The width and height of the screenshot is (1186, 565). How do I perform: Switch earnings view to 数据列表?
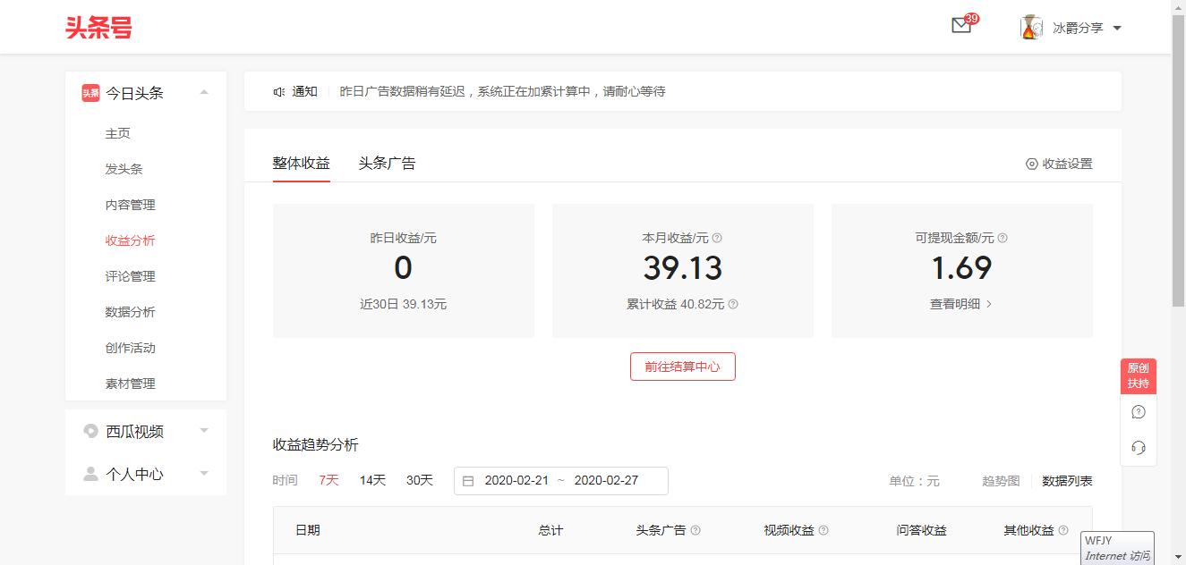(x=1068, y=480)
